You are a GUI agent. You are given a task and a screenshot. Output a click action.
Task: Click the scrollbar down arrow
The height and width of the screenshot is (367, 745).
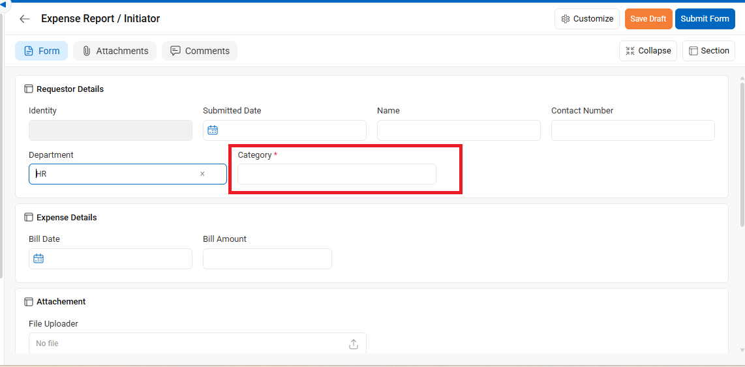click(742, 351)
